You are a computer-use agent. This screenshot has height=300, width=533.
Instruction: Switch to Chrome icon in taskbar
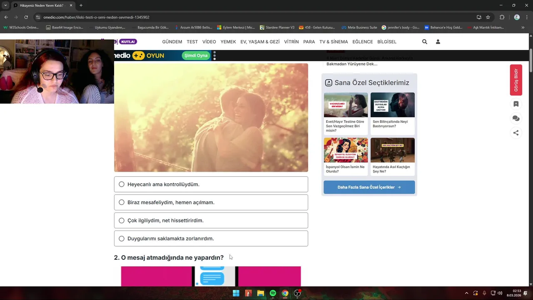click(285, 293)
